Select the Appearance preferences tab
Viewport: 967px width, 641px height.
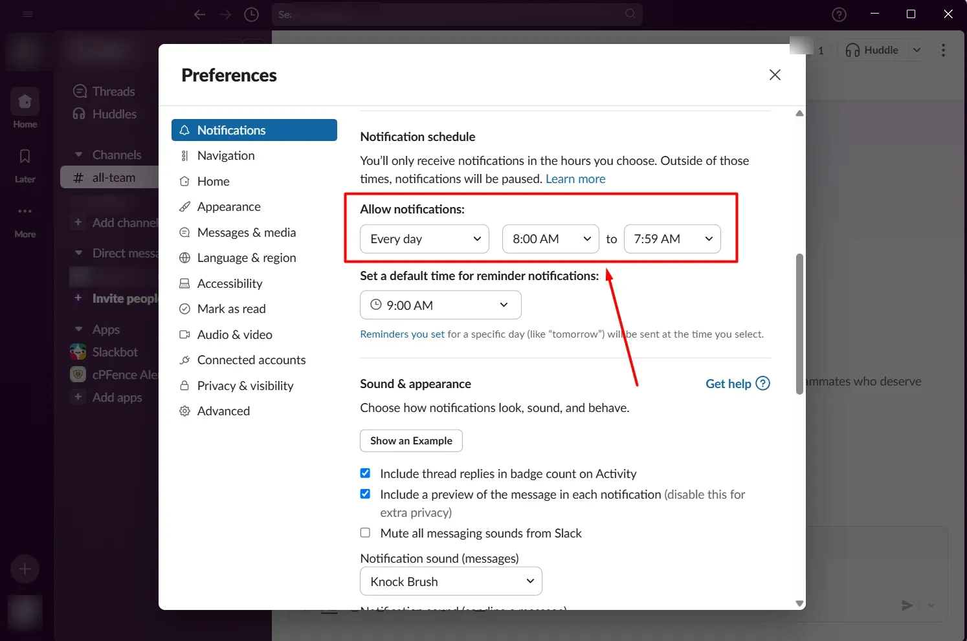254,207
